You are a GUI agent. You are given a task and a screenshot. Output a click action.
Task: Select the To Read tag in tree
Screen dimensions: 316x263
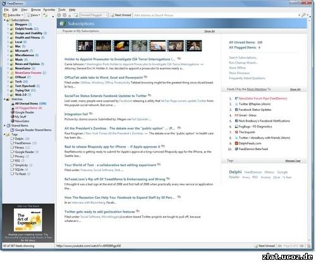(20, 174)
